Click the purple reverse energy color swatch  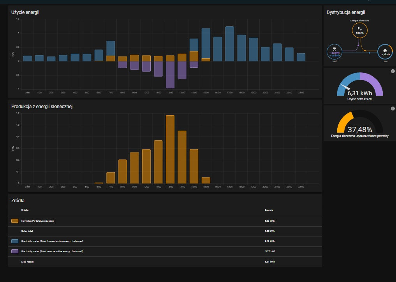(x=15, y=251)
